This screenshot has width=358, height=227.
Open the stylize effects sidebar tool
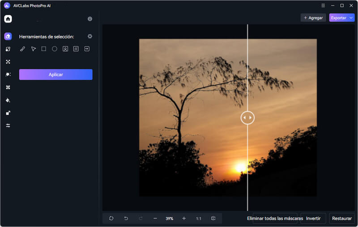coord(8,75)
